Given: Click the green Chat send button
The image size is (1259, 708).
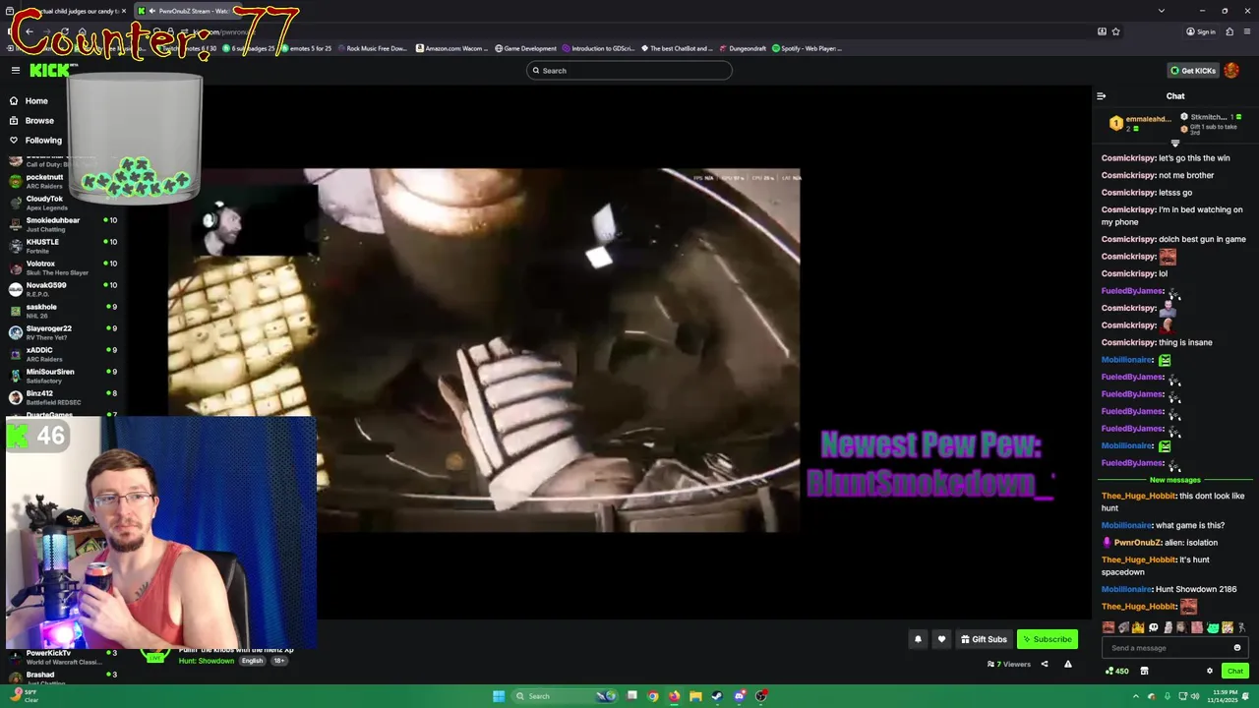Looking at the screenshot, I should click(1235, 671).
